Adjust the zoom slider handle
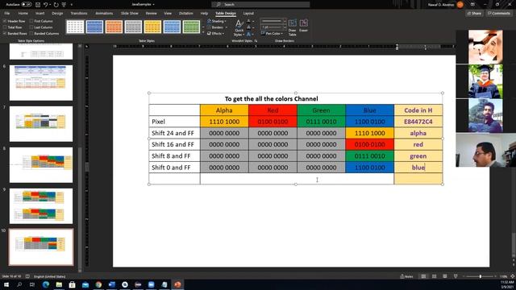This screenshot has width=516, height=290. [x=481, y=276]
